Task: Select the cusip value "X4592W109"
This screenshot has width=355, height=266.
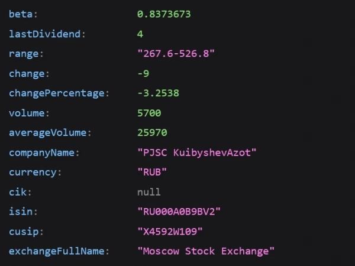Action: point(170,232)
